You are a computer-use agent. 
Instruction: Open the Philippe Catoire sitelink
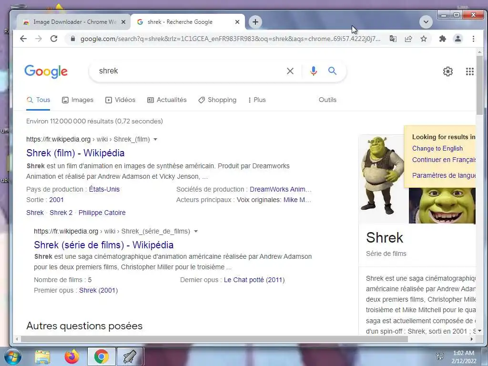102,213
